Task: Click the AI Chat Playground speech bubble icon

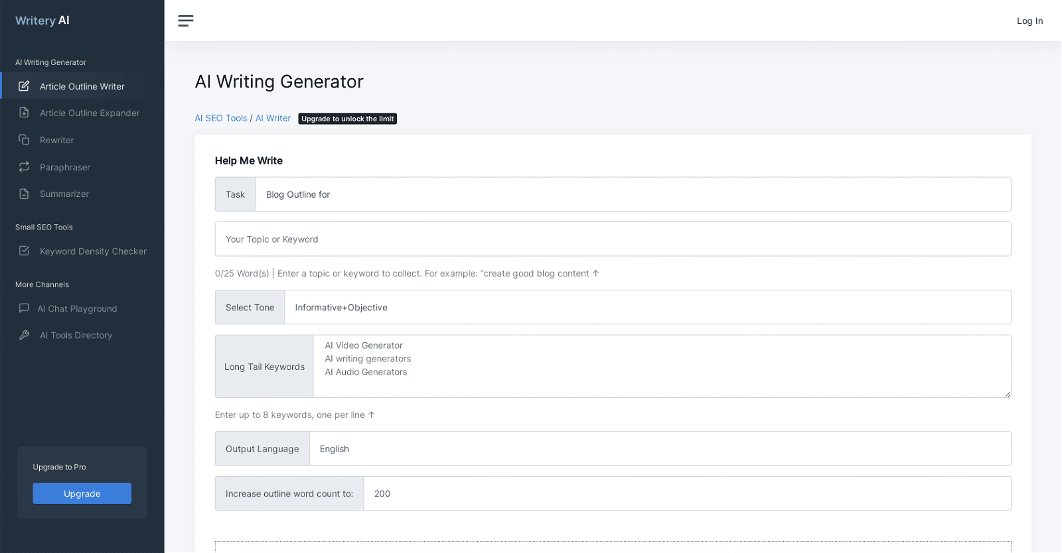Action: tap(24, 308)
